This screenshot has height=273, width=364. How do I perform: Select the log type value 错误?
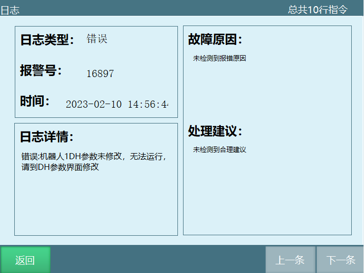(97, 39)
